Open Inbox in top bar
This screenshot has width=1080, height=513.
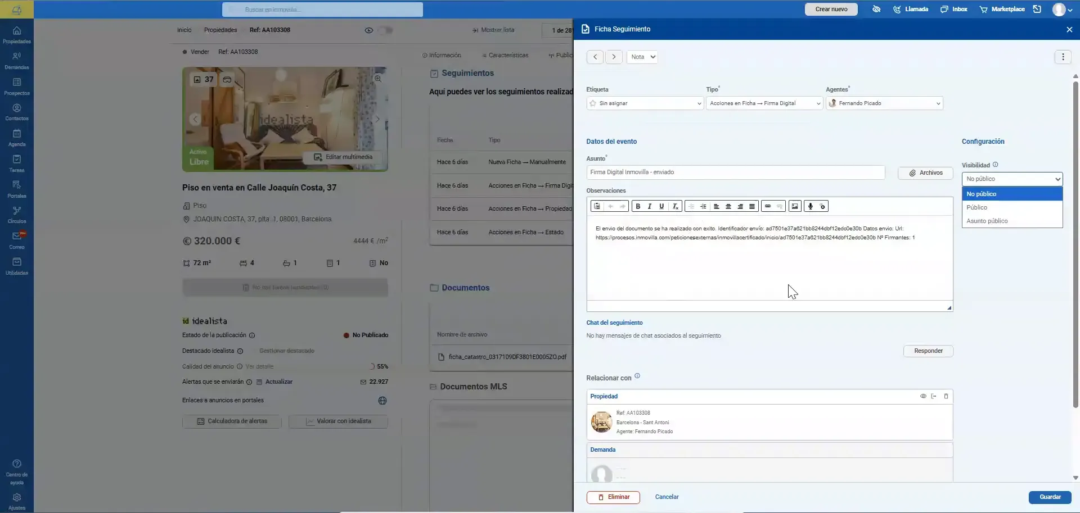tap(954, 9)
